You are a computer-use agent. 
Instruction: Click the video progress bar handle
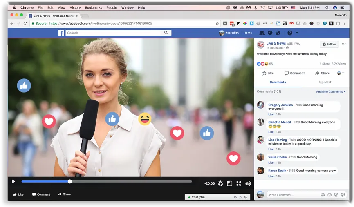click(x=70, y=182)
